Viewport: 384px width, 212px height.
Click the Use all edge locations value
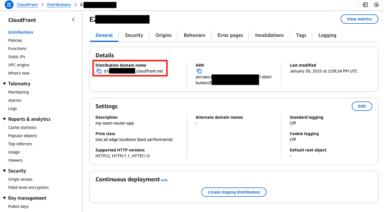coord(134,140)
